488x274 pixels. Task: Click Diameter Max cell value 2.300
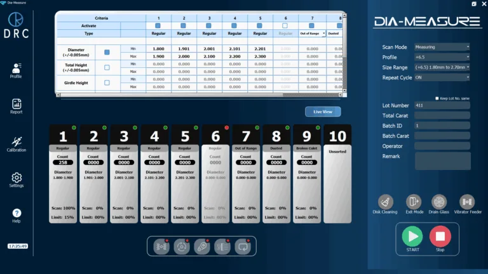coord(260,56)
